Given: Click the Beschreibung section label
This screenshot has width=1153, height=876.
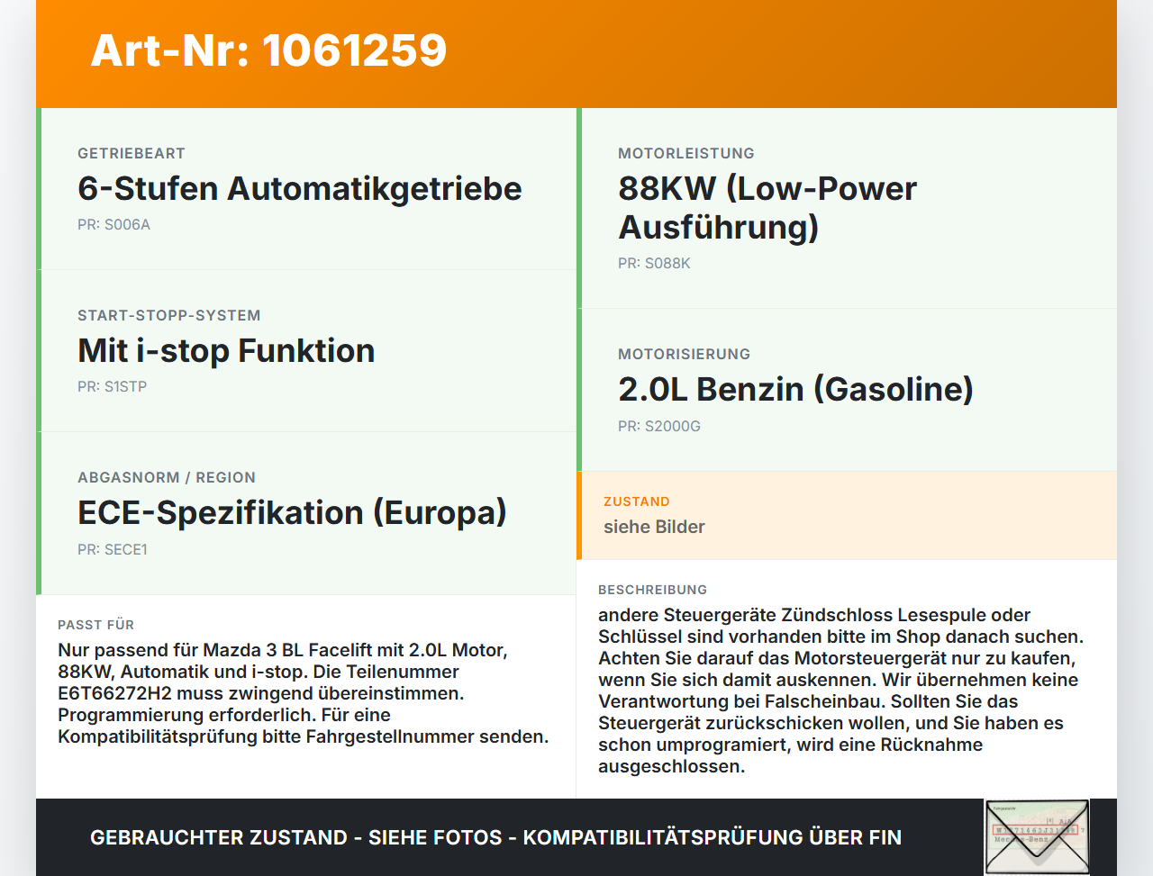Looking at the screenshot, I should pos(652,590).
